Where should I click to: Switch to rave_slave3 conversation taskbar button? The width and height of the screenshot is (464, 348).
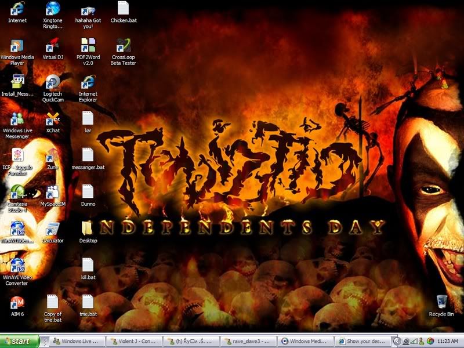point(249,341)
